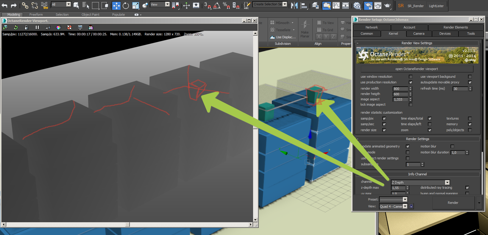This screenshot has width=488, height=235.
Task: Open the Info Channel 'Z Depth' dropdown
Action: click(x=420, y=182)
